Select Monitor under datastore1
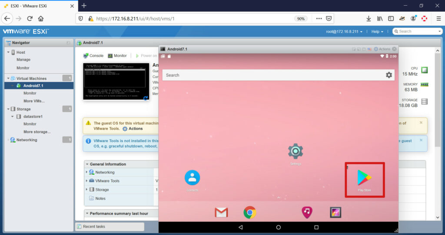This screenshot has height=235, width=445. tap(30, 124)
